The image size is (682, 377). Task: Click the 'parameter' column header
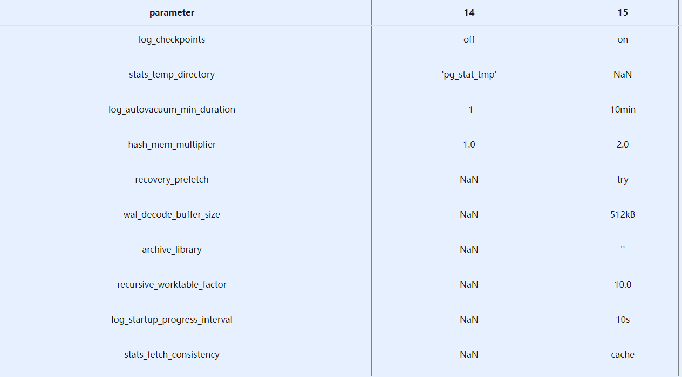(172, 12)
